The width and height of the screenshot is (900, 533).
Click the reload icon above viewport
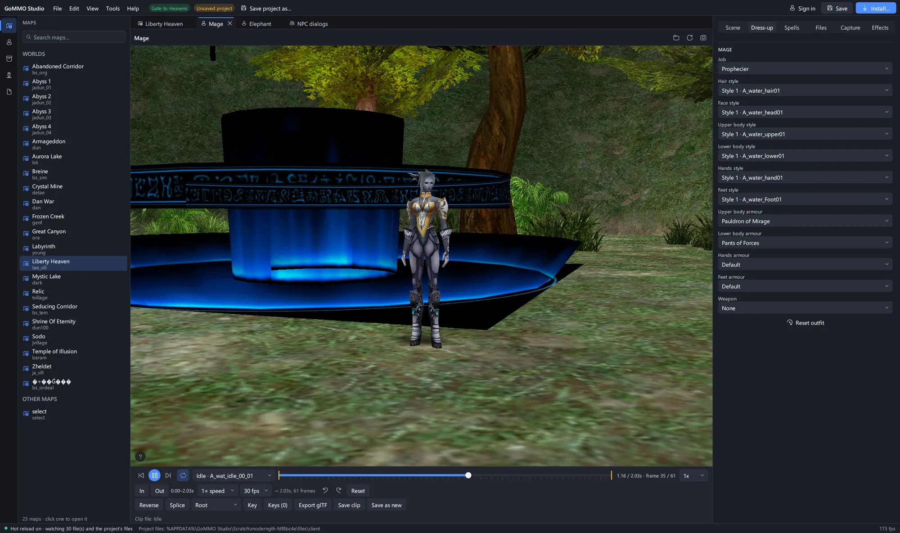[x=689, y=38]
